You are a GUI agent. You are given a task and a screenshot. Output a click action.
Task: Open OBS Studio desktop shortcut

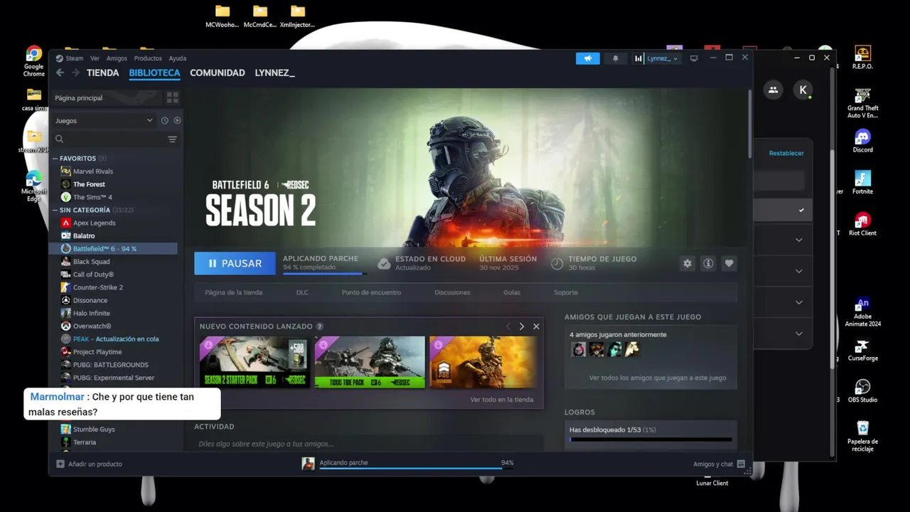pyautogui.click(x=862, y=390)
